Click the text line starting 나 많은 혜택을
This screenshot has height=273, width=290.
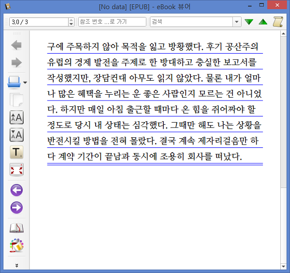(155, 94)
